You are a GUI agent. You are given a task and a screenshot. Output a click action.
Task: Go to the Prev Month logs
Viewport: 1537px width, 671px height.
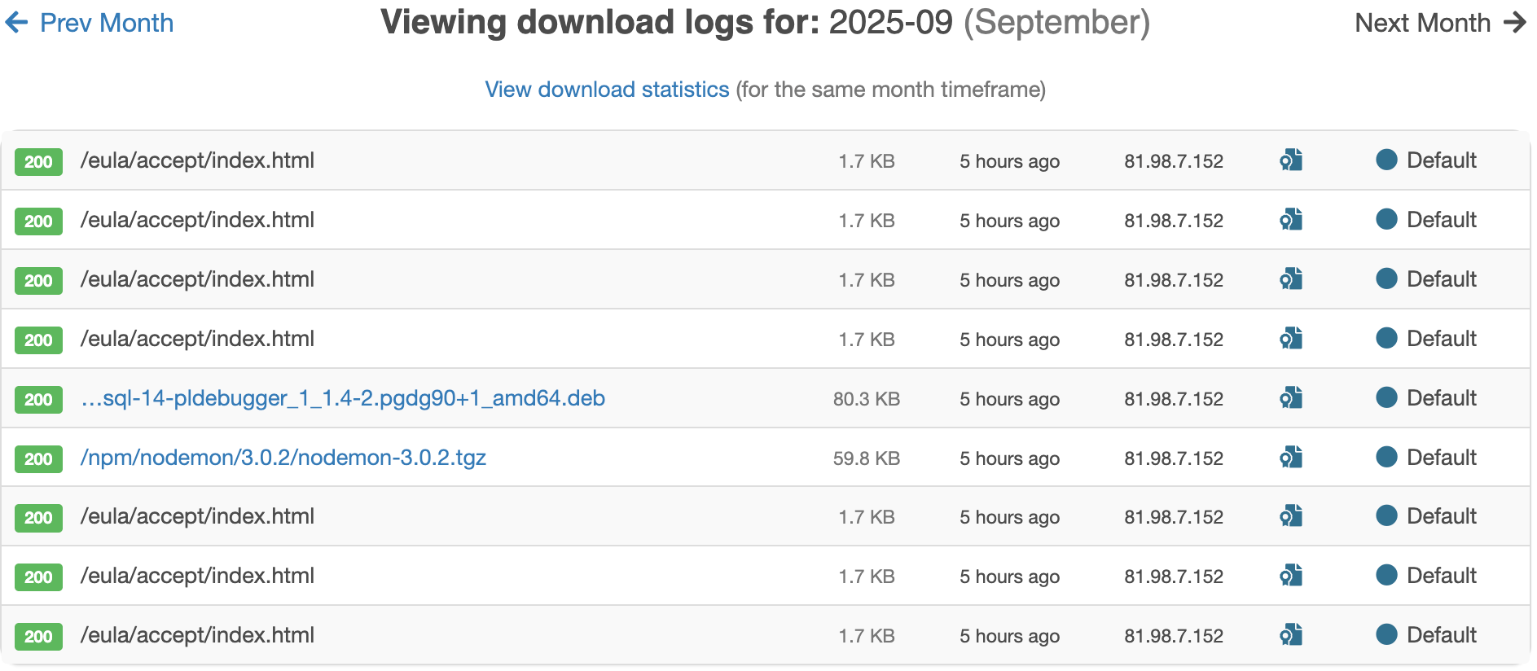click(106, 23)
